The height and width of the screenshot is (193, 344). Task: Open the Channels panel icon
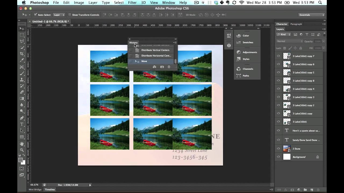click(238, 69)
